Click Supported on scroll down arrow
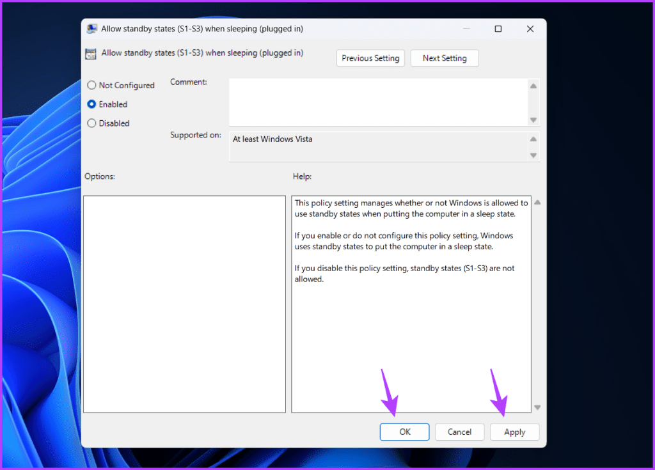Screen dimensions: 655x470 pos(533,155)
